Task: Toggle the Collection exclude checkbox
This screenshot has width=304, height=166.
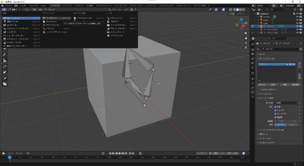Action: pyautogui.click(x=294, y=14)
